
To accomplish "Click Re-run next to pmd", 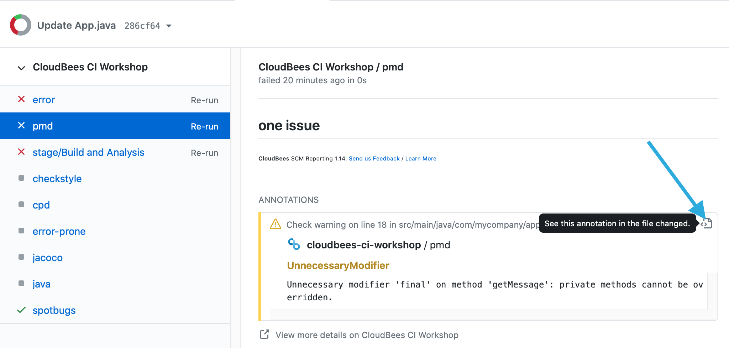I will point(204,126).
